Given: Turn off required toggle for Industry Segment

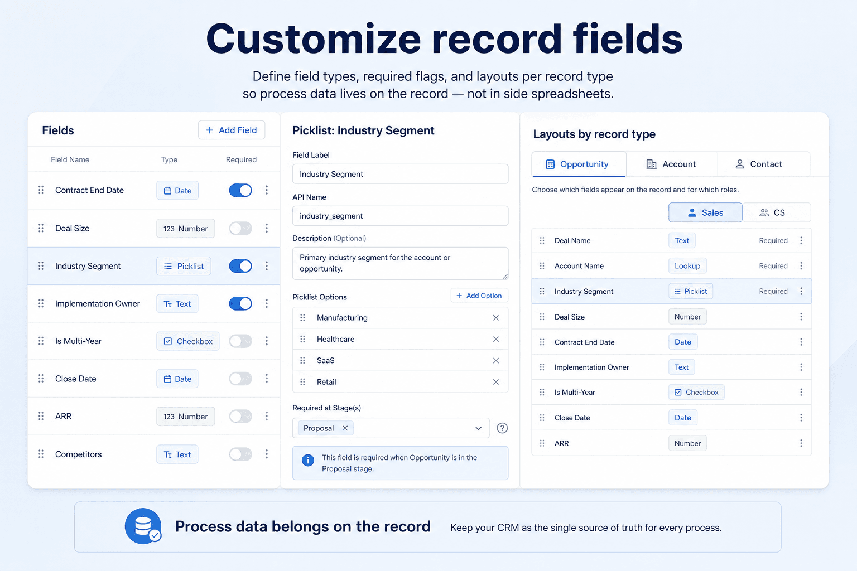Looking at the screenshot, I should (240, 266).
